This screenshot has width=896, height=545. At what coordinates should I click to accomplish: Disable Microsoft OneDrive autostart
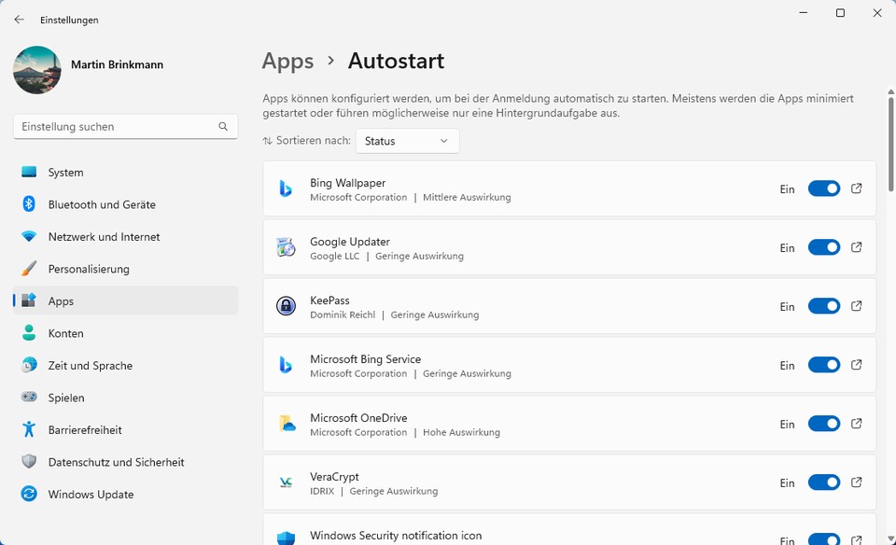[x=823, y=424]
